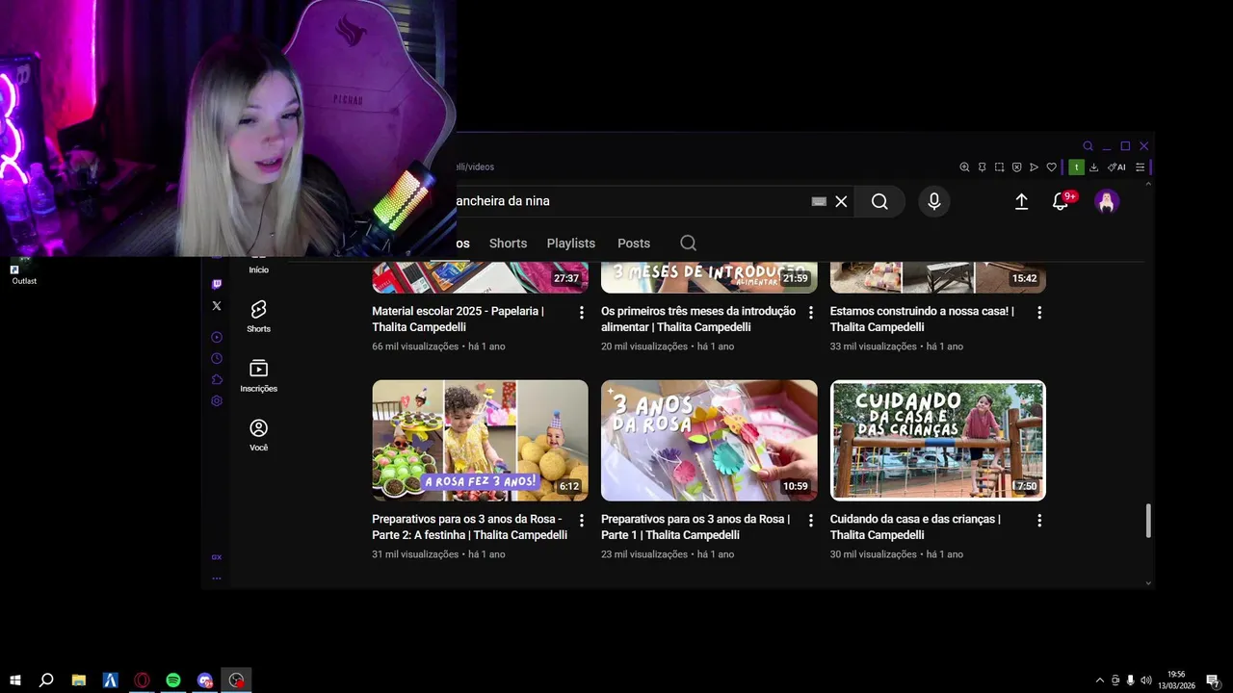Open options for Cuidando da casa e das crianças
Viewport: 1233px width, 693px height.
tap(1039, 521)
